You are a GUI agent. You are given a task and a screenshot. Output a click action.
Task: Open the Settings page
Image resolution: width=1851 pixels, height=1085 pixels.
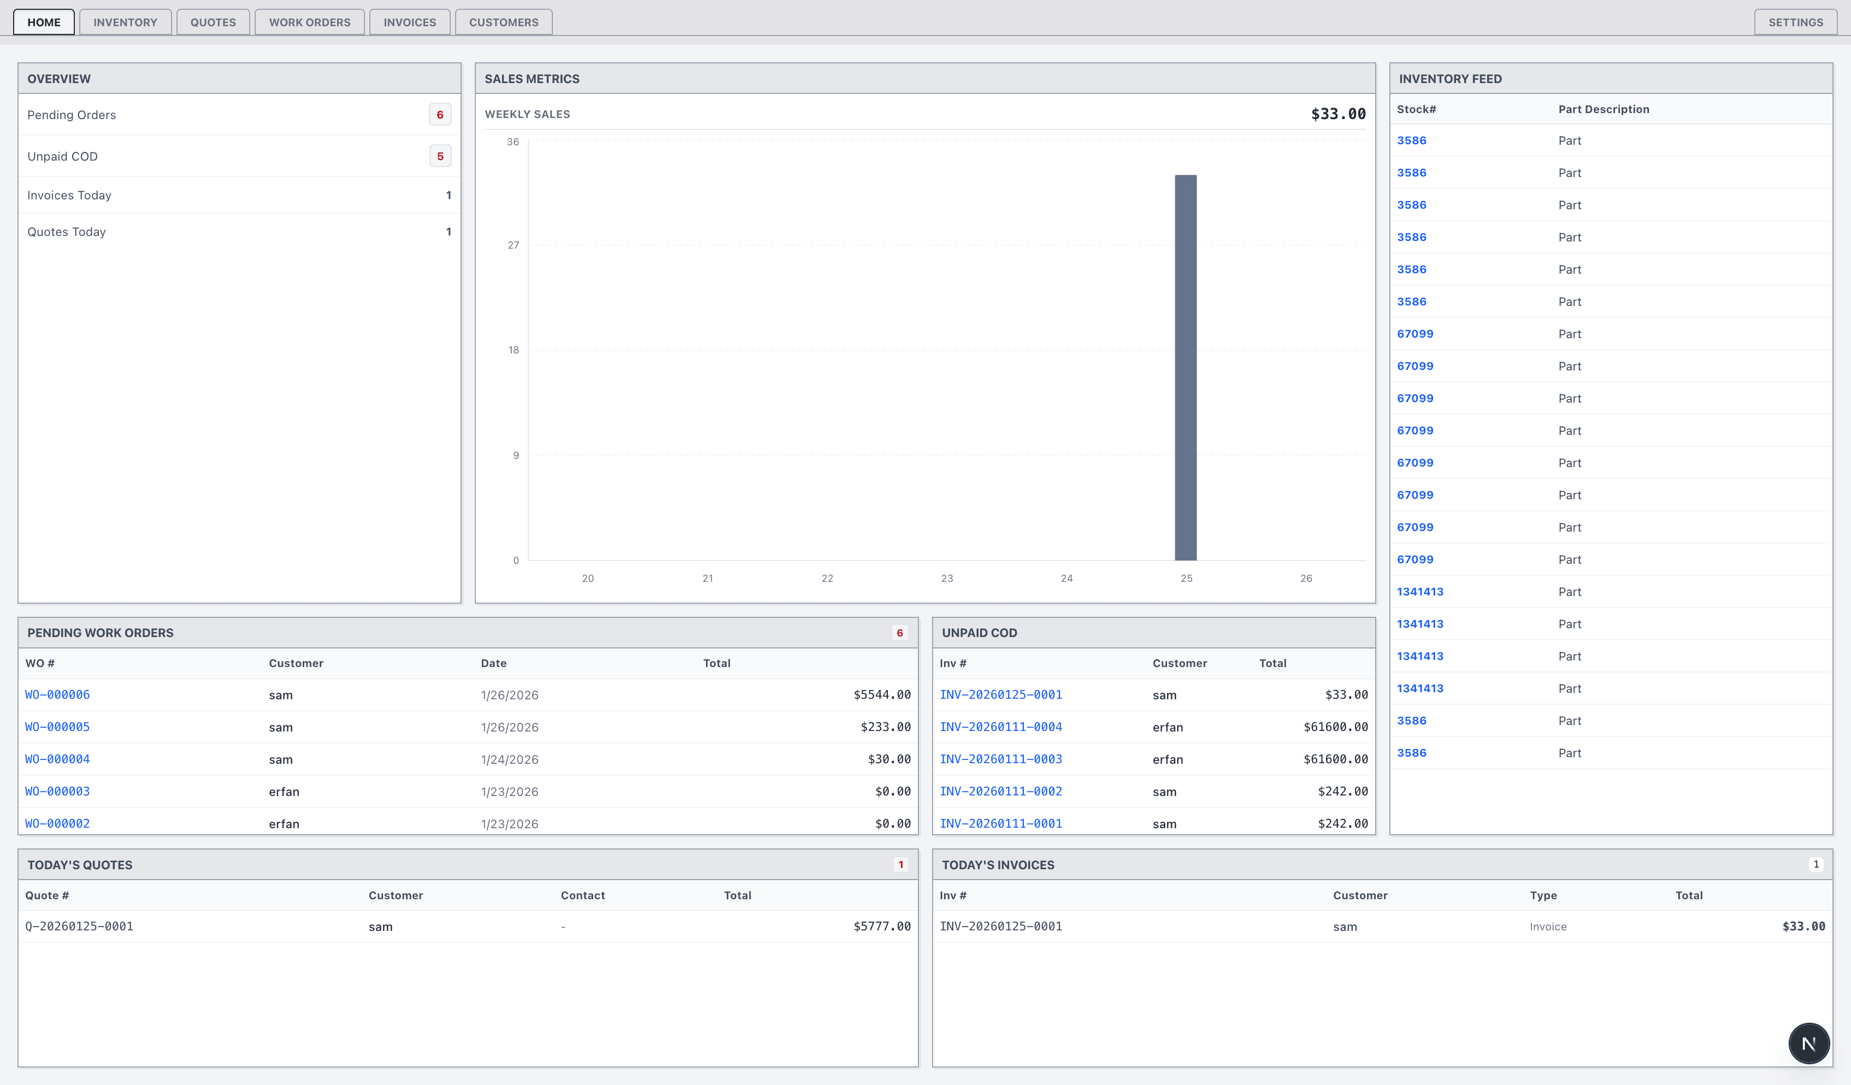click(1795, 22)
